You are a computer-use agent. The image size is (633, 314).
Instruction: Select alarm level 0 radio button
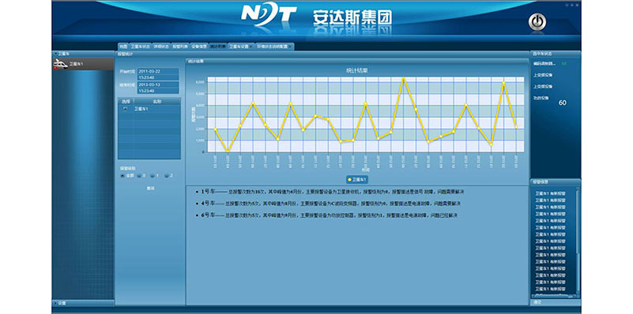click(138, 175)
